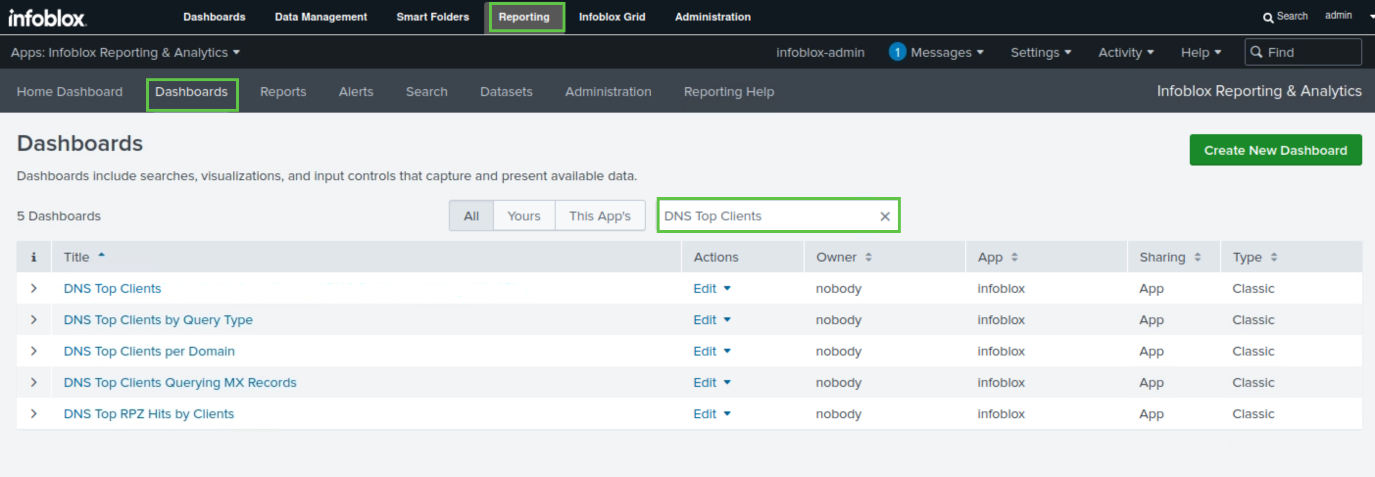Click the Search magnifier icon in top bar

tap(1268, 18)
